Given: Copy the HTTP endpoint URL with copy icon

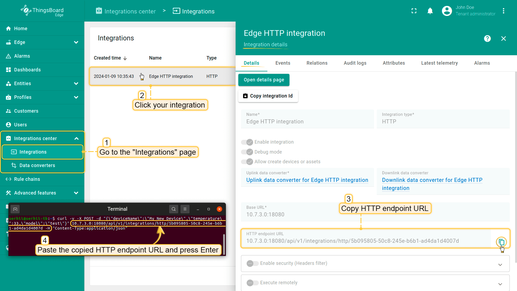Looking at the screenshot, I should tap(501, 242).
